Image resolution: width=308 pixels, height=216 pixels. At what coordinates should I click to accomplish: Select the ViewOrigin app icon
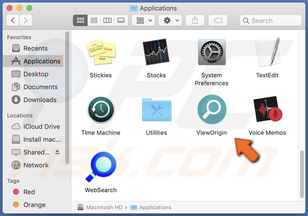tap(212, 110)
